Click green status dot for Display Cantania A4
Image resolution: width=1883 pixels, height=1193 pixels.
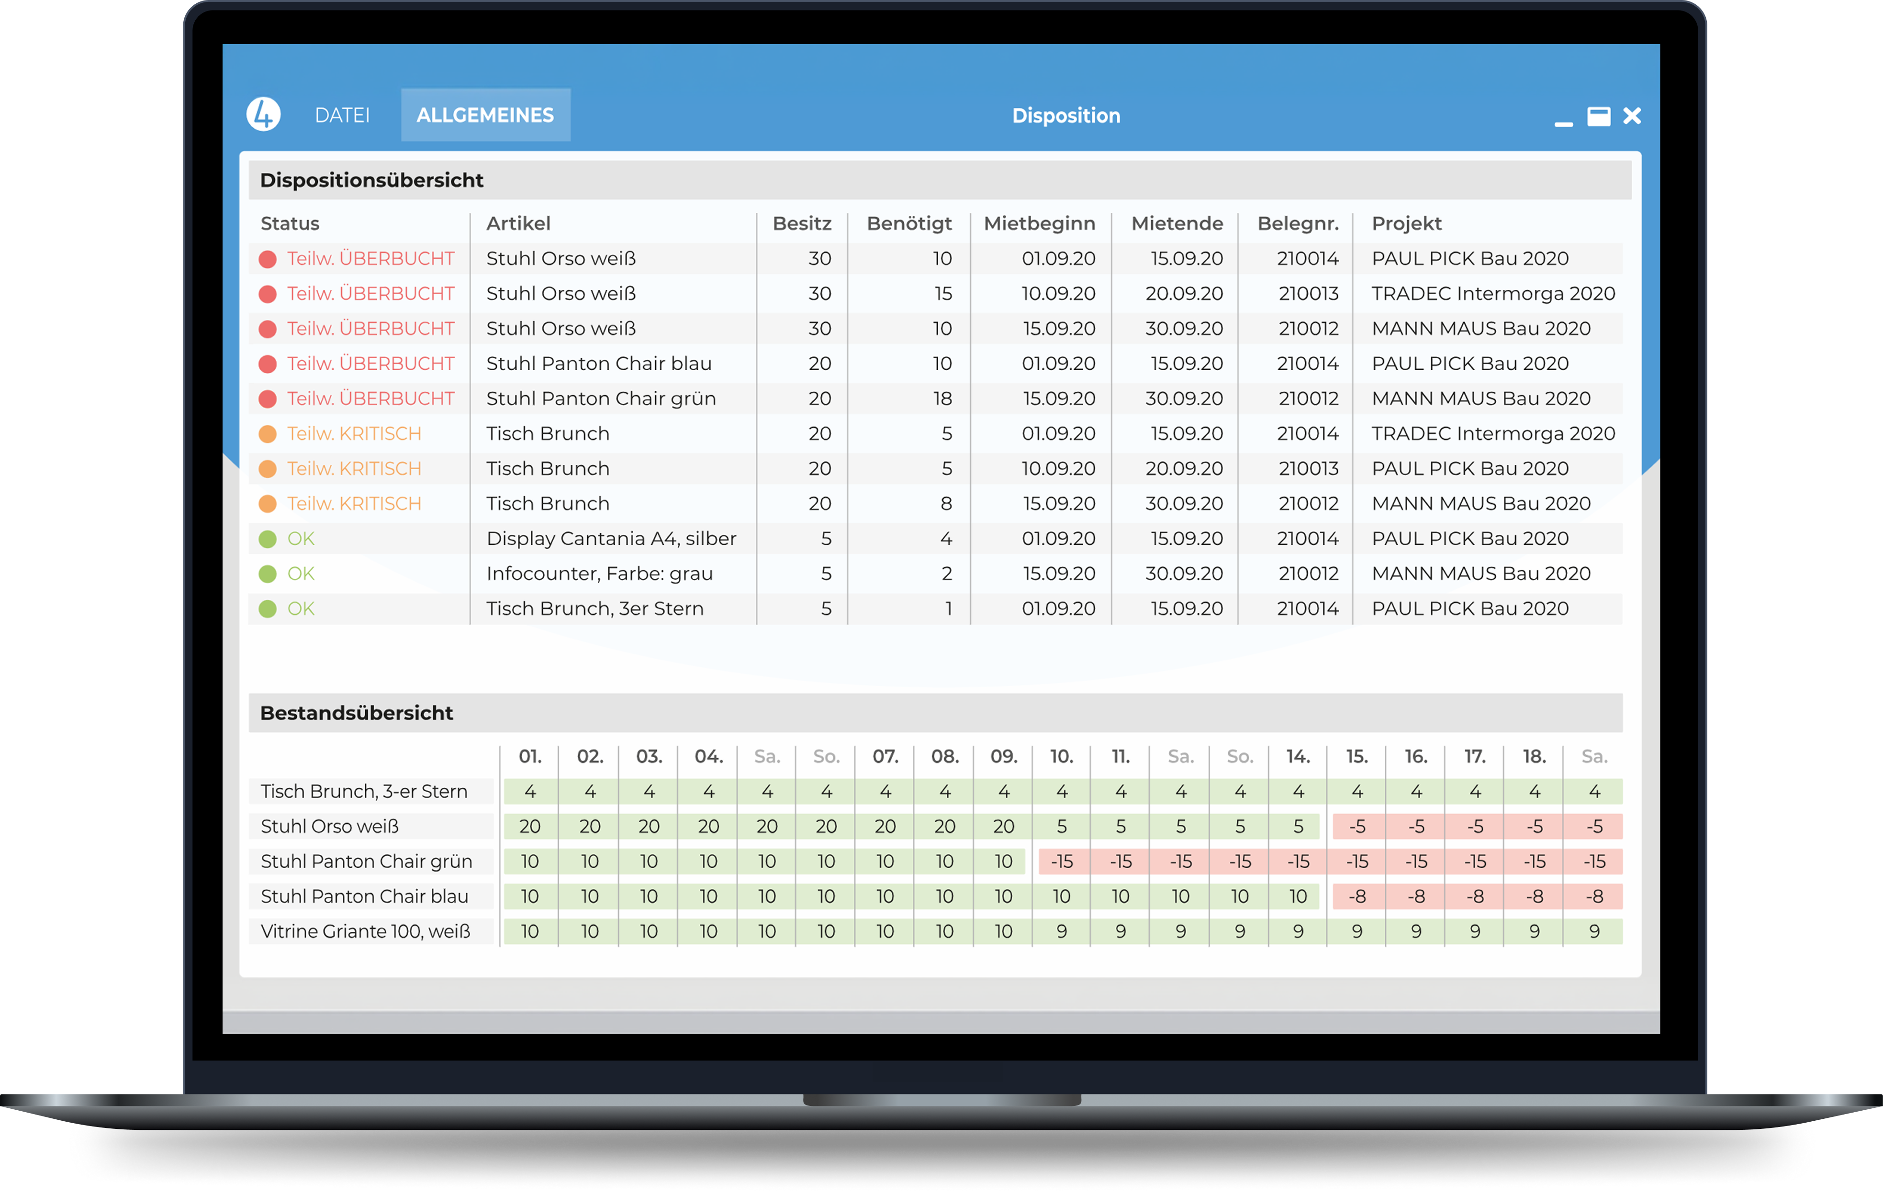pos(268,539)
